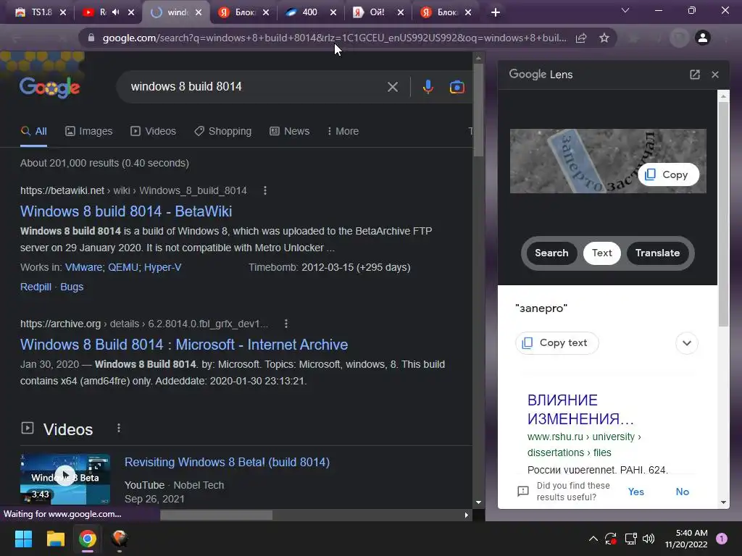Open File Explorer from the taskbar

(55, 539)
